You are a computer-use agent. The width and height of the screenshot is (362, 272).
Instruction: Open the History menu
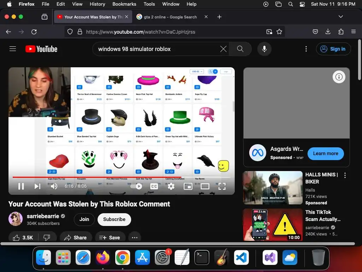point(97,4)
